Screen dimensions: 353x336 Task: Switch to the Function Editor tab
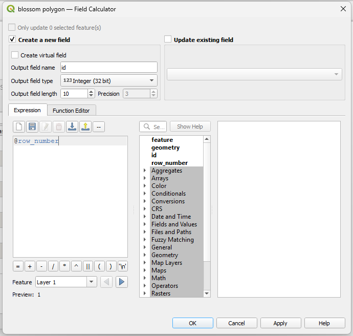tap(71, 111)
